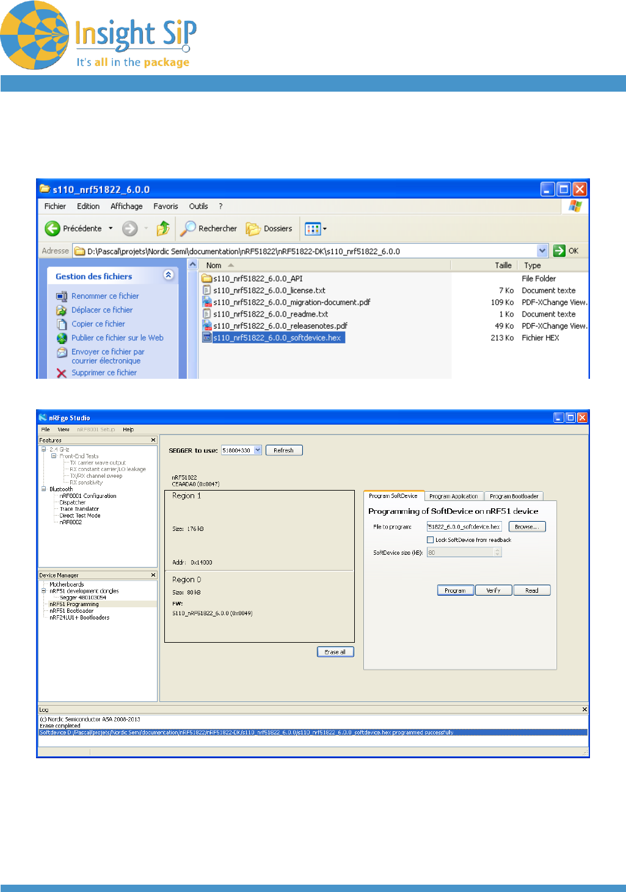Viewport: 626px width, 892px height.
Task: Click the forward navigation arrow icon
Action: (129, 228)
